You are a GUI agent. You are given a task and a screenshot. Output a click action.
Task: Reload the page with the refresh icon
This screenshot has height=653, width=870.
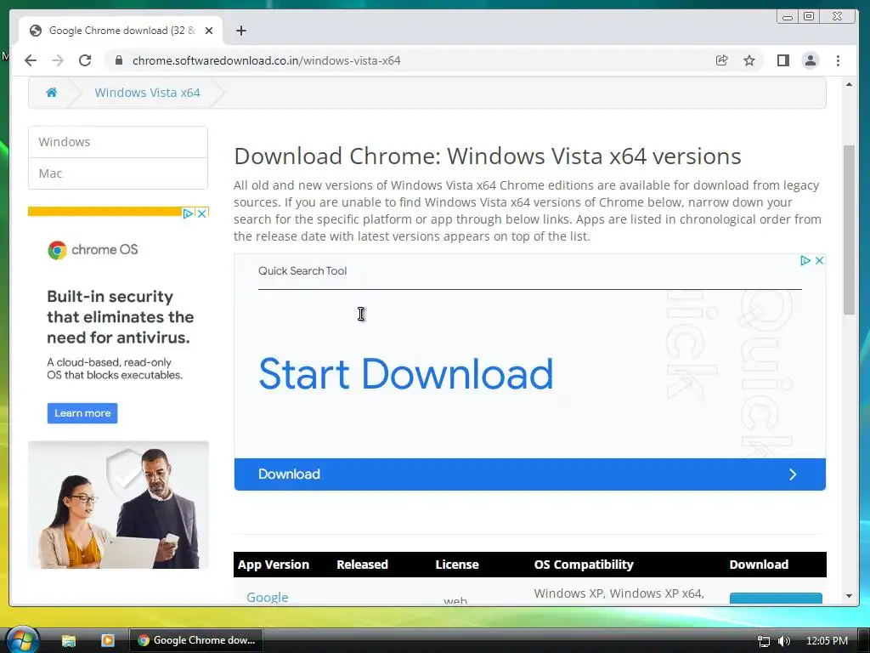[85, 60]
